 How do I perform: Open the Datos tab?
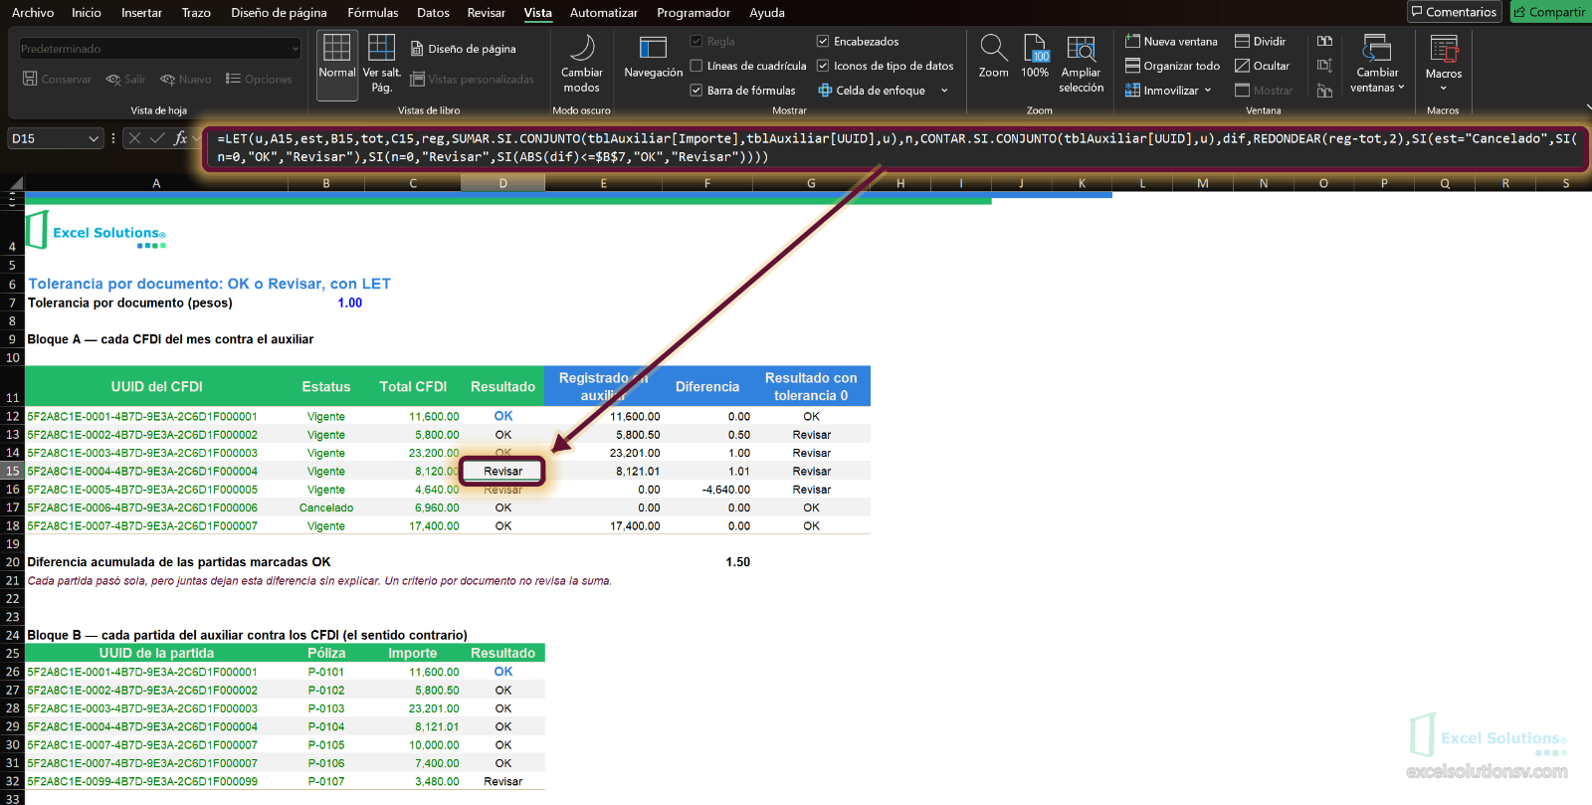433,12
